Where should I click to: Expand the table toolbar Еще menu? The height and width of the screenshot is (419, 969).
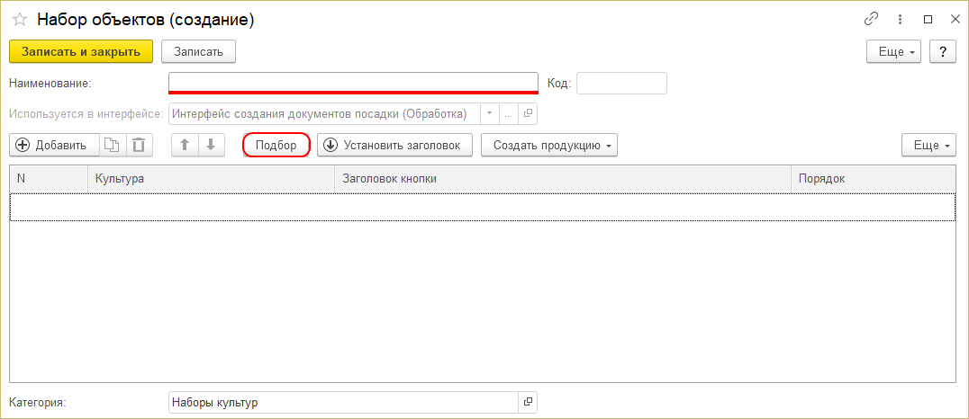pos(928,145)
